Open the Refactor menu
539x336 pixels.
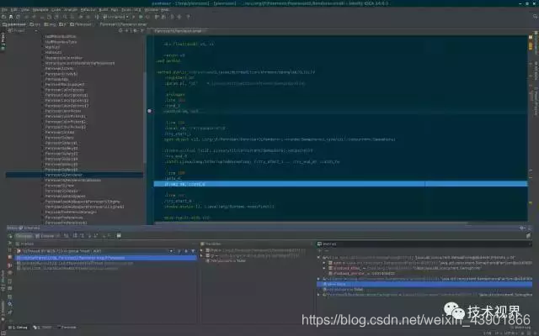click(x=88, y=10)
